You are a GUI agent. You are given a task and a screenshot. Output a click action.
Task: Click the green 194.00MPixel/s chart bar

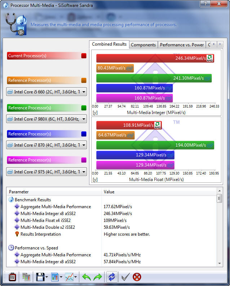pyautogui.click(x=155, y=145)
